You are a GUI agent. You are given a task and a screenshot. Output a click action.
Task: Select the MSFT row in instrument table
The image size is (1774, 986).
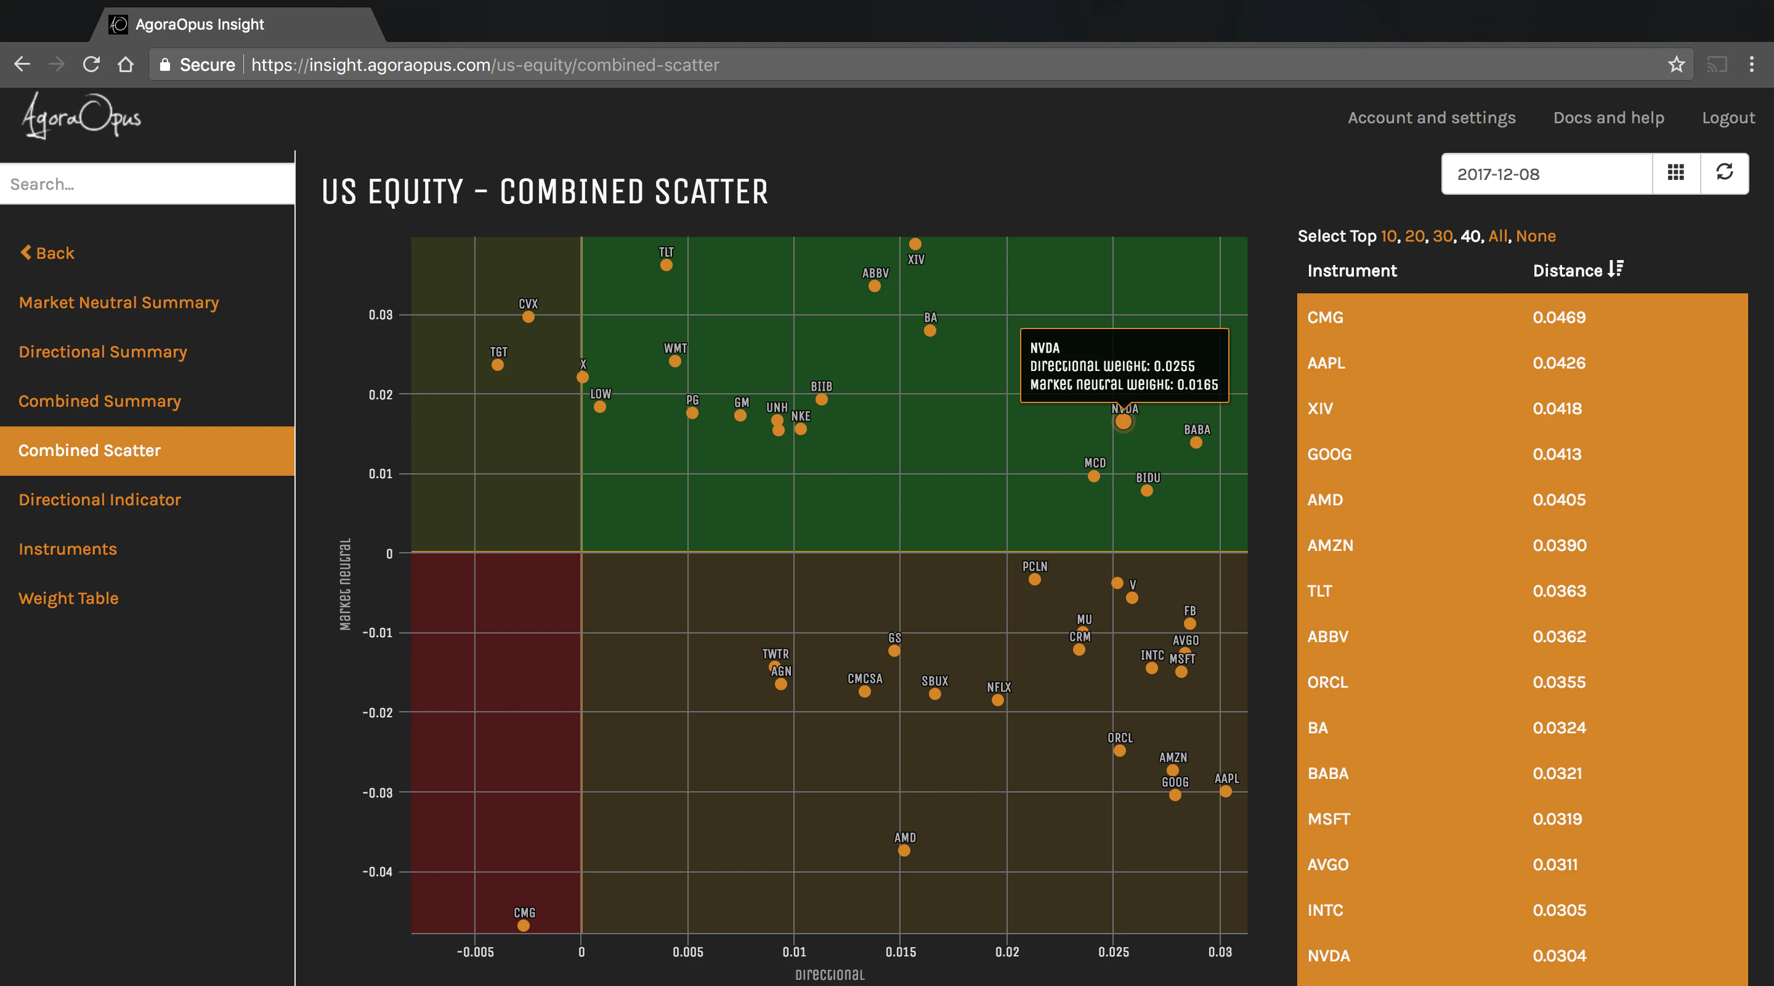point(1522,818)
